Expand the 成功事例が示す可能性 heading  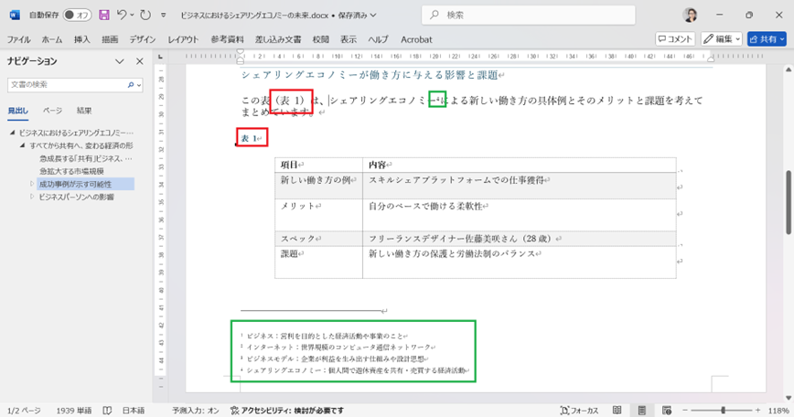click(x=31, y=184)
